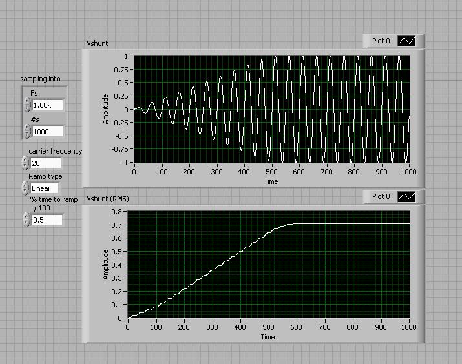Click the positive 0.75 Y-axis tick on Vshunt graph
Viewport: 462px width, 364px height.
pos(121,70)
